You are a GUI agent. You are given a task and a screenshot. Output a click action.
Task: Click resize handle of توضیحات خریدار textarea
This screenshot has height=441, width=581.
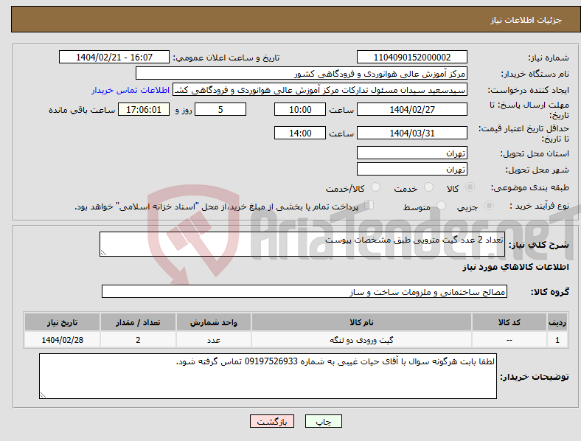click(43, 395)
